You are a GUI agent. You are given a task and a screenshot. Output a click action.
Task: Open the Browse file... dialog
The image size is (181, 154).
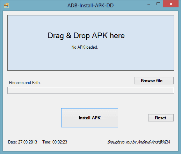click(154, 80)
